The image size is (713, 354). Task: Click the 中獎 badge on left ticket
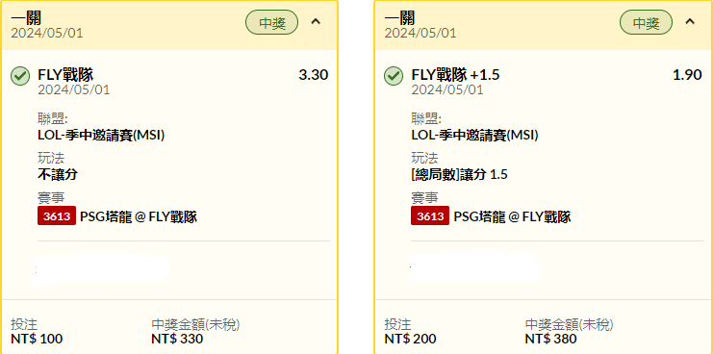272,23
